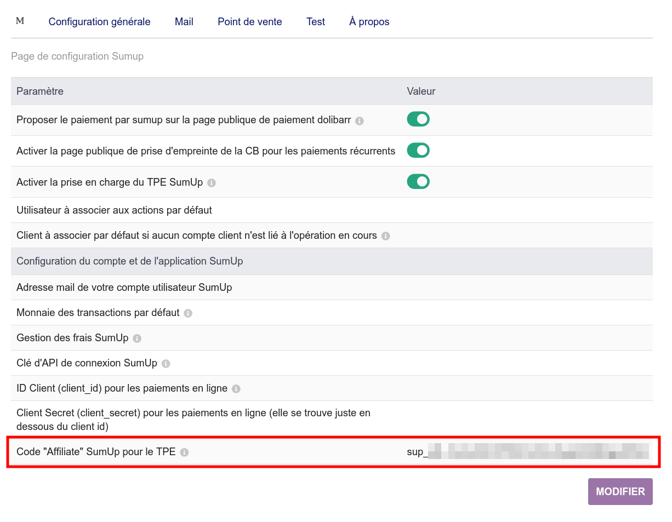672x522 pixels.
Task: Click 'Clé d'API de connexion SumUp' label
Action: click(x=87, y=363)
